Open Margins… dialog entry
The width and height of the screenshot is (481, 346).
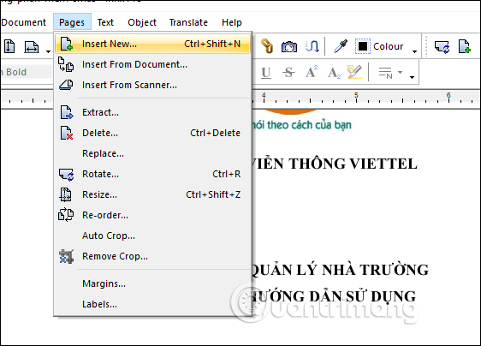152,283
